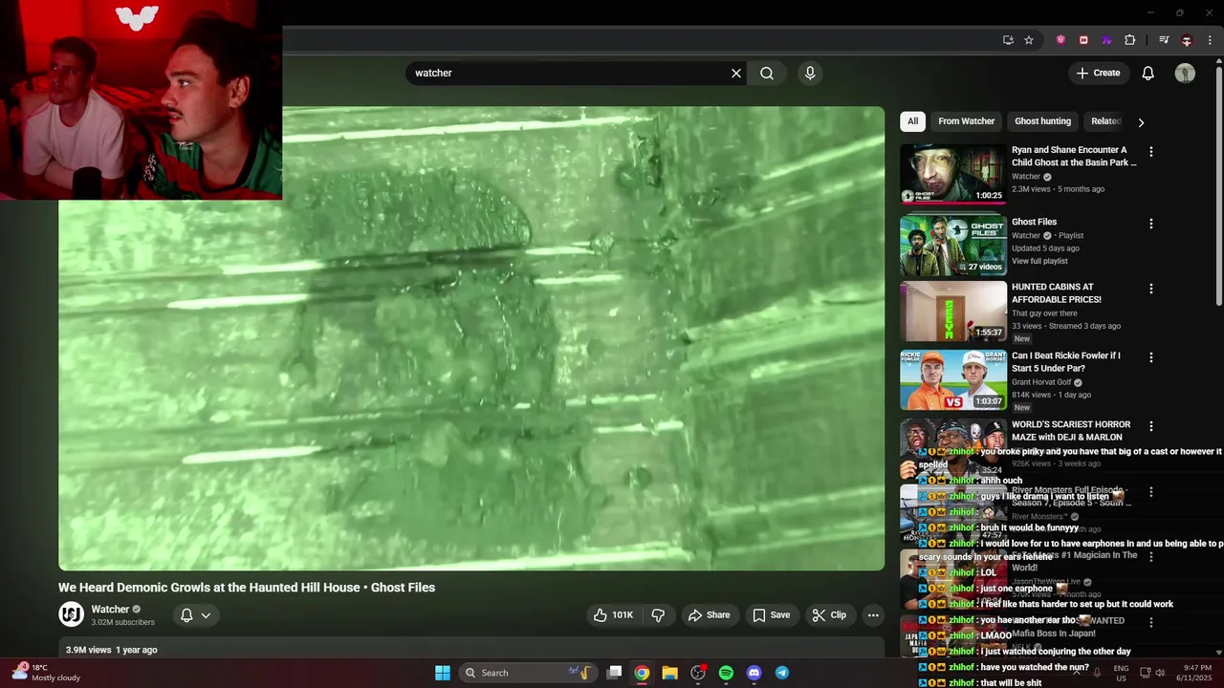The height and width of the screenshot is (688, 1224).
Task: Start voice search with microphone icon
Action: pyautogui.click(x=810, y=73)
